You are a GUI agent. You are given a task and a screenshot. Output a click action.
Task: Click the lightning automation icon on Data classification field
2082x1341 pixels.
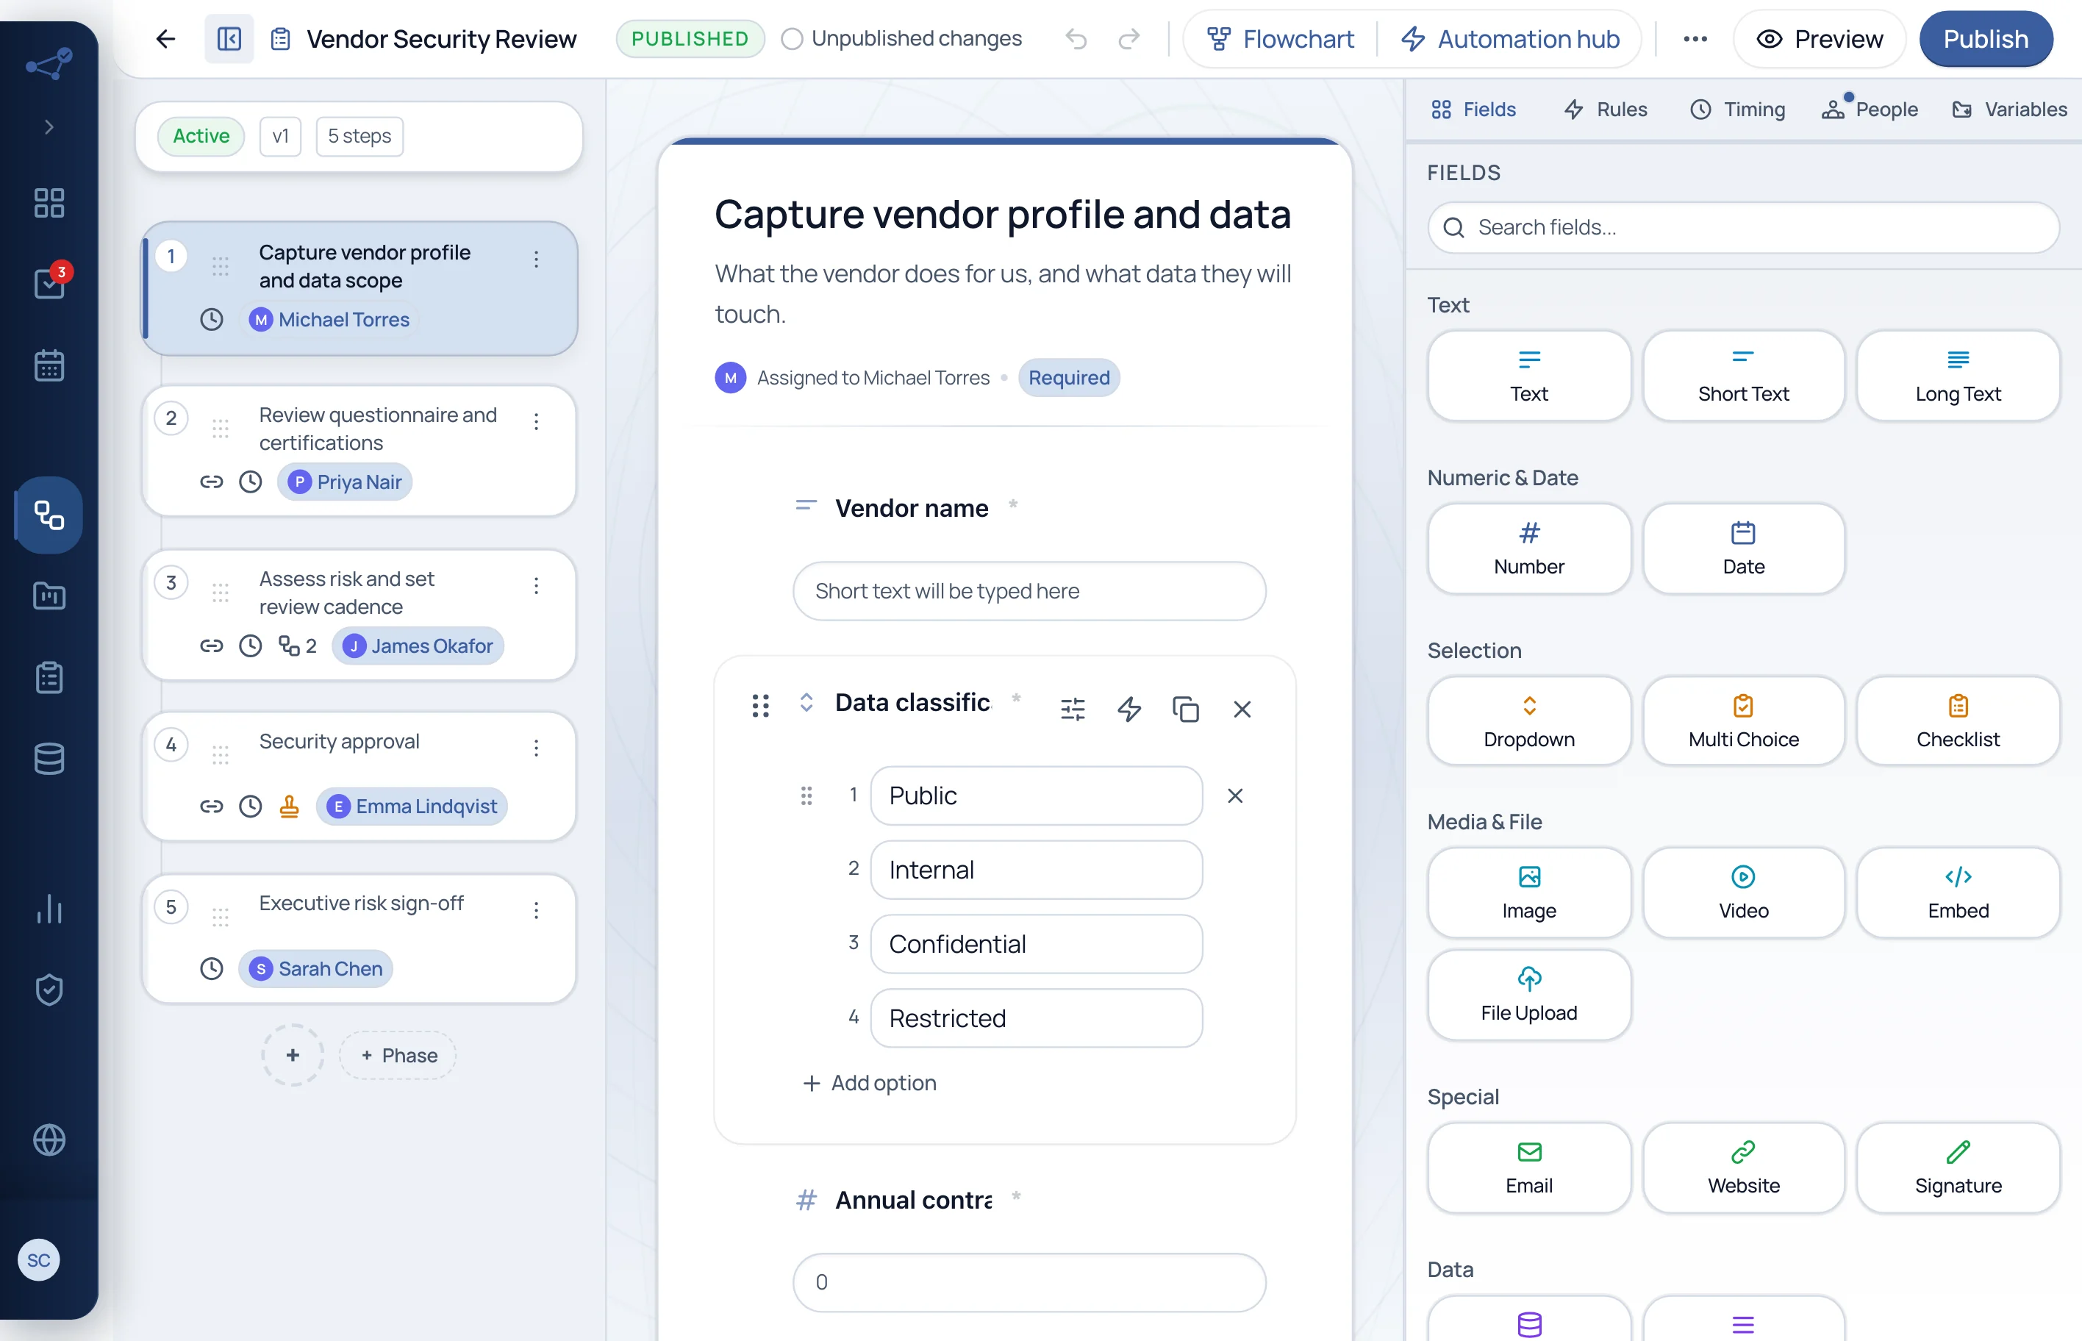1129,709
